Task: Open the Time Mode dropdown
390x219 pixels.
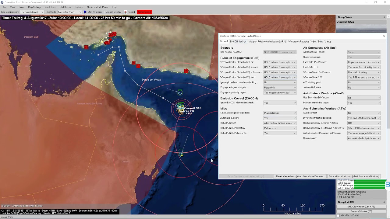Action: coord(69,12)
